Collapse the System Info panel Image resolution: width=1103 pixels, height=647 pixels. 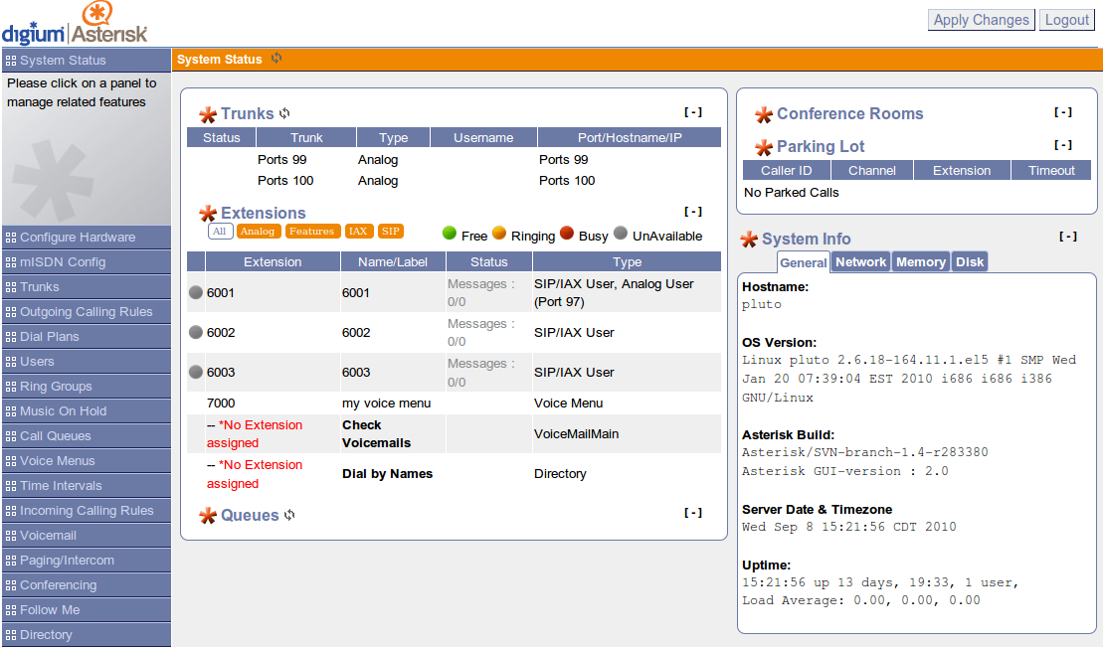[x=1068, y=237]
